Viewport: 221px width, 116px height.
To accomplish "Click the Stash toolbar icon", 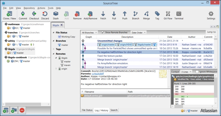I will [x=56, y=16].
